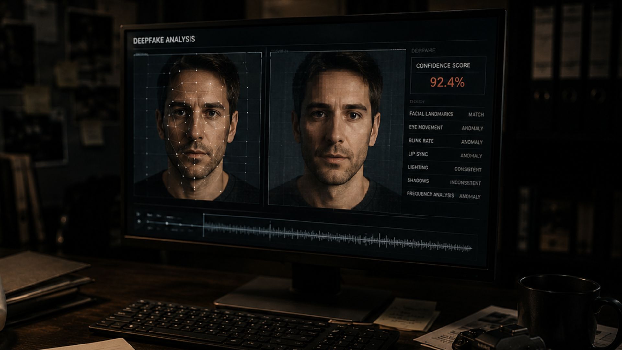Click the MATCH status for Facial Landmarks
622x350 pixels.
476,115
